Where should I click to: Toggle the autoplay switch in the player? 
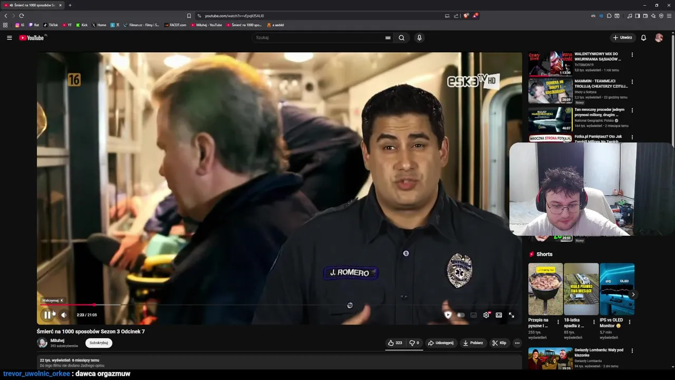pos(460,315)
